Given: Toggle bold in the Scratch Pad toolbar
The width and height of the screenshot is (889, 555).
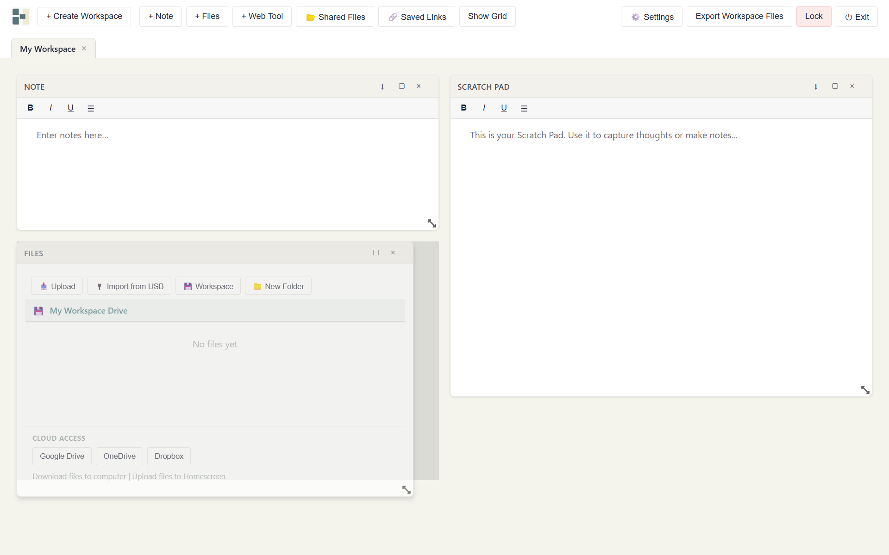Looking at the screenshot, I should pyautogui.click(x=464, y=108).
